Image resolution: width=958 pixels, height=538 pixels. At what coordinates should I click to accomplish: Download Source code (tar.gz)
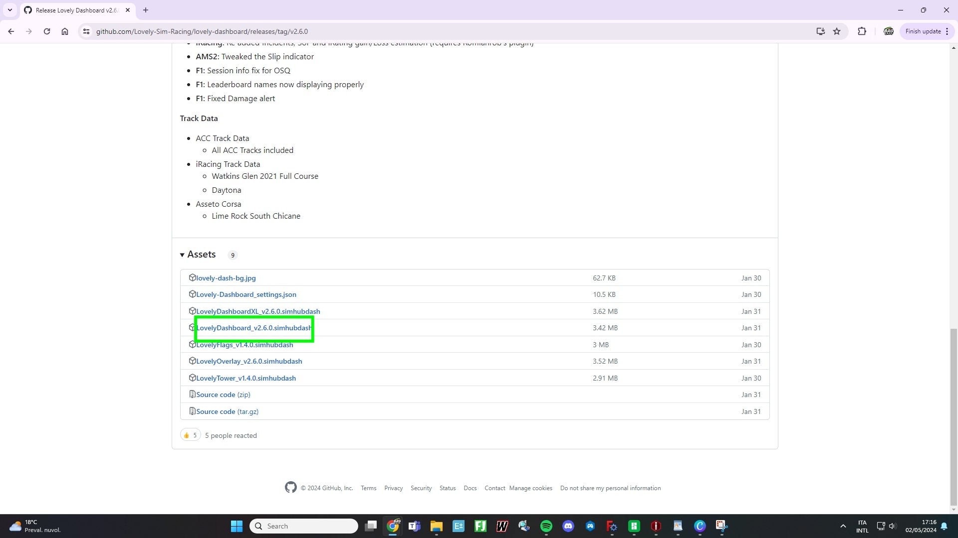[227, 411]
